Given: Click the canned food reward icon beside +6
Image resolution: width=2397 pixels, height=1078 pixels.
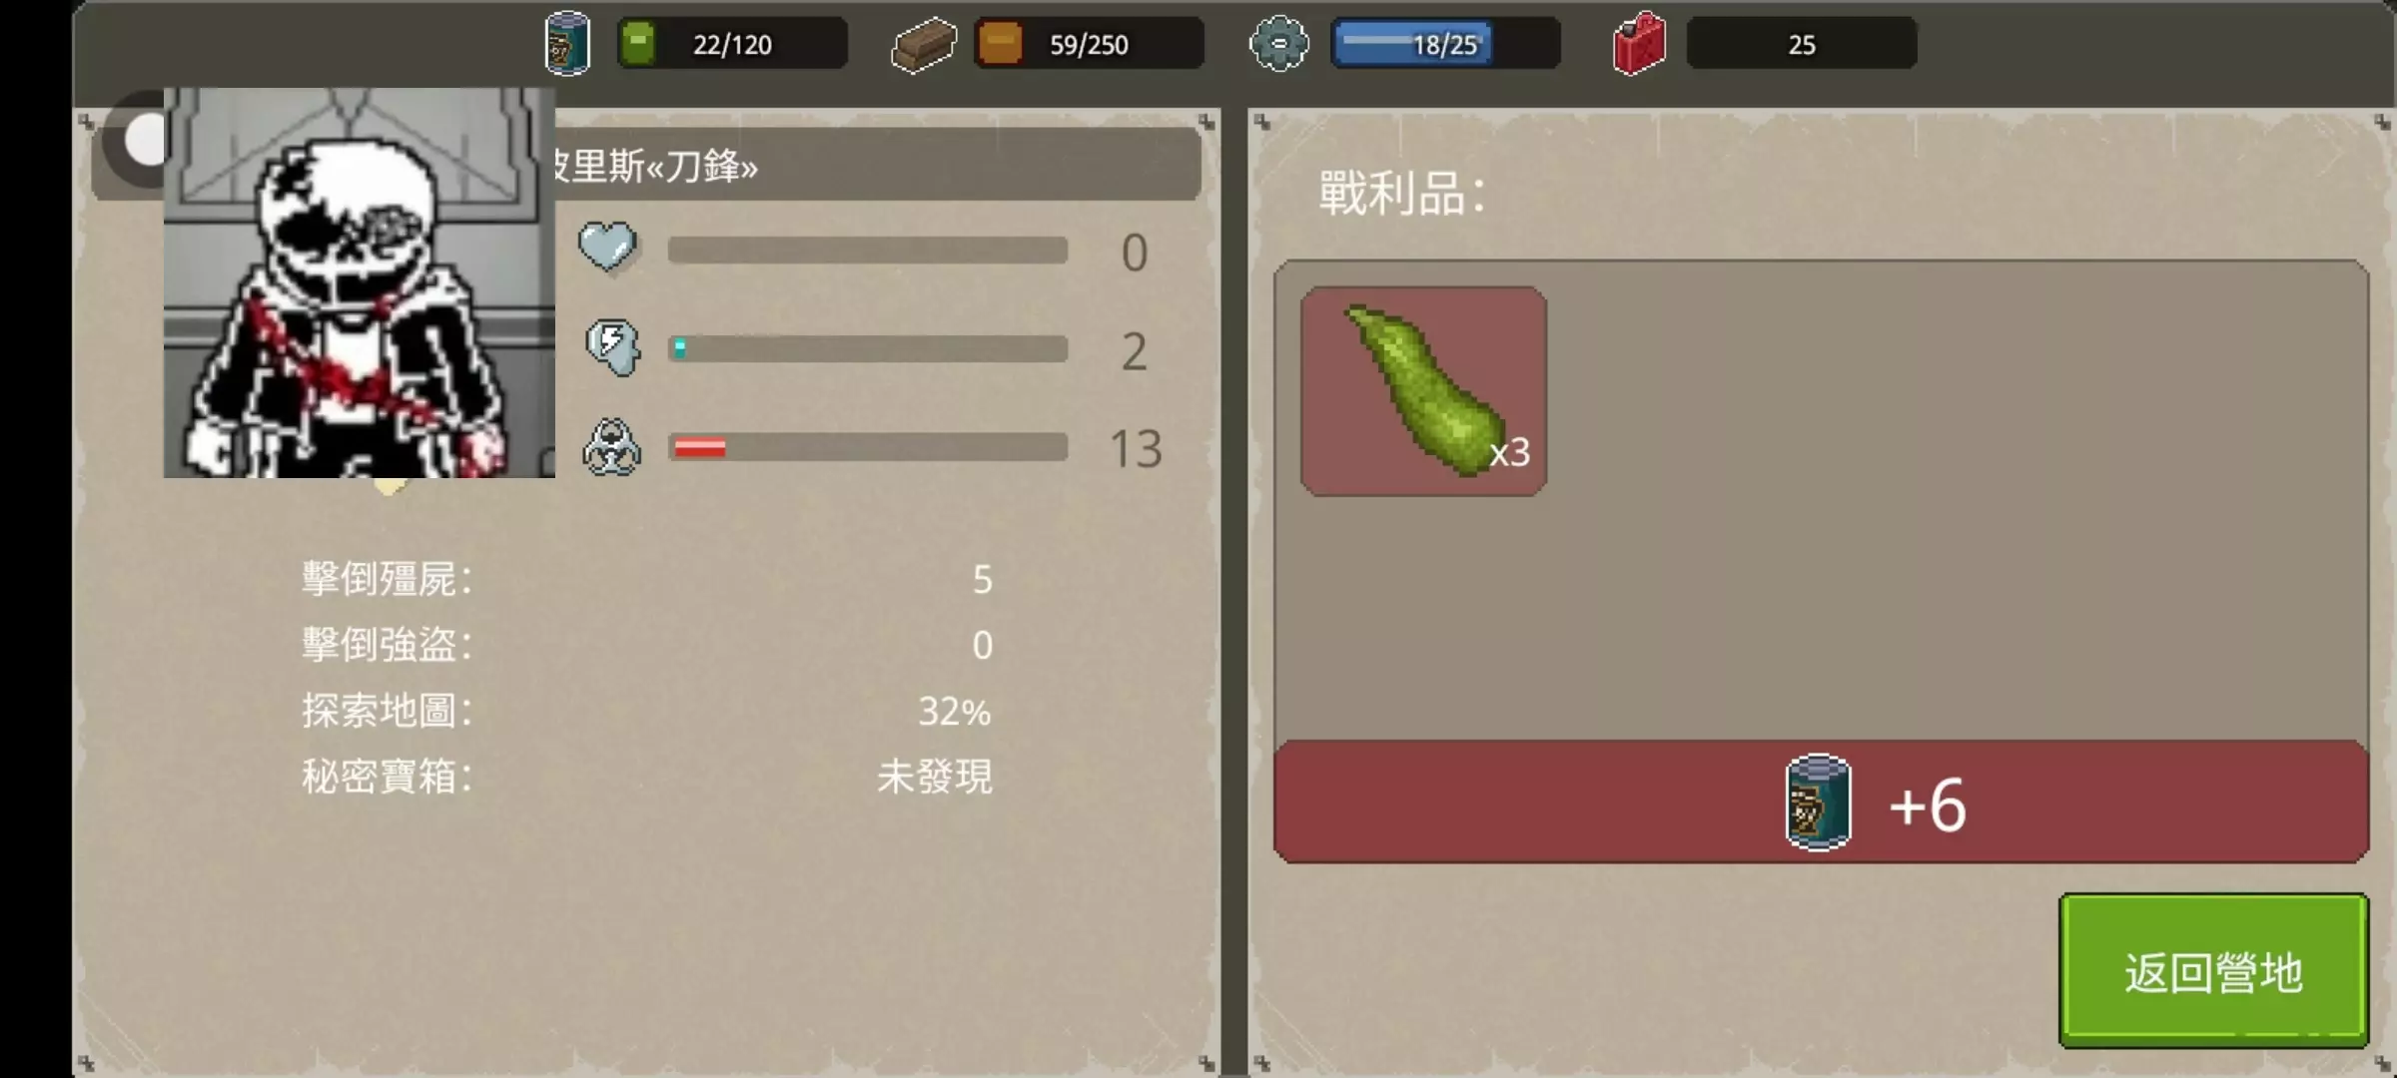Looking at the screenshot, I should coord(1818,803).
